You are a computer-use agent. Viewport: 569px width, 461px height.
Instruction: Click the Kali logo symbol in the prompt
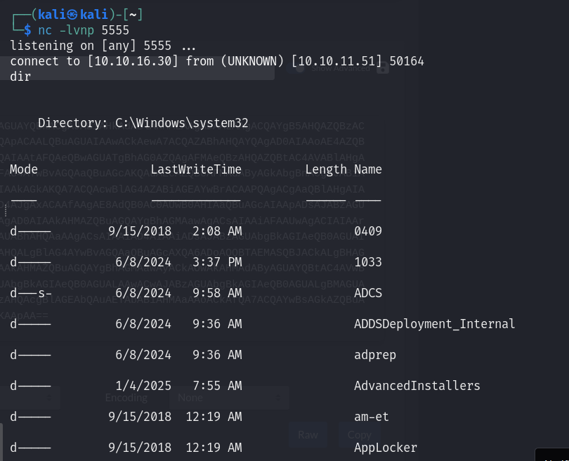(72, 15)
